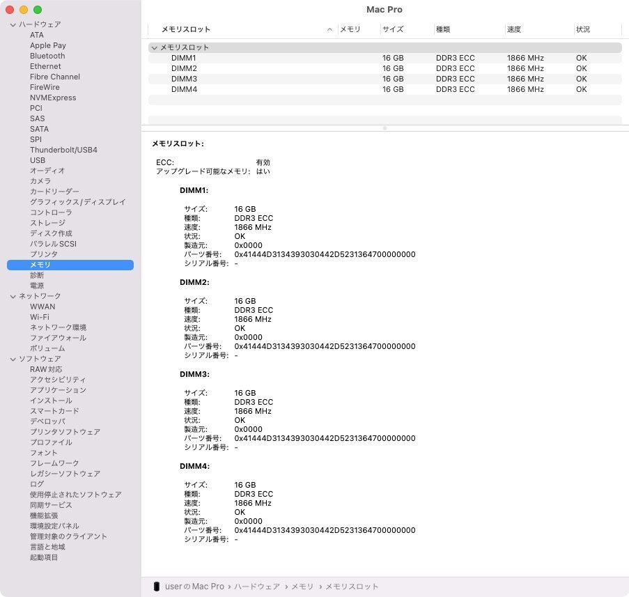Open the Thunderbolt/USB4 category
The height and width of the screenshot is (597, 629).
pyautogui.click(x=63, y=150)
